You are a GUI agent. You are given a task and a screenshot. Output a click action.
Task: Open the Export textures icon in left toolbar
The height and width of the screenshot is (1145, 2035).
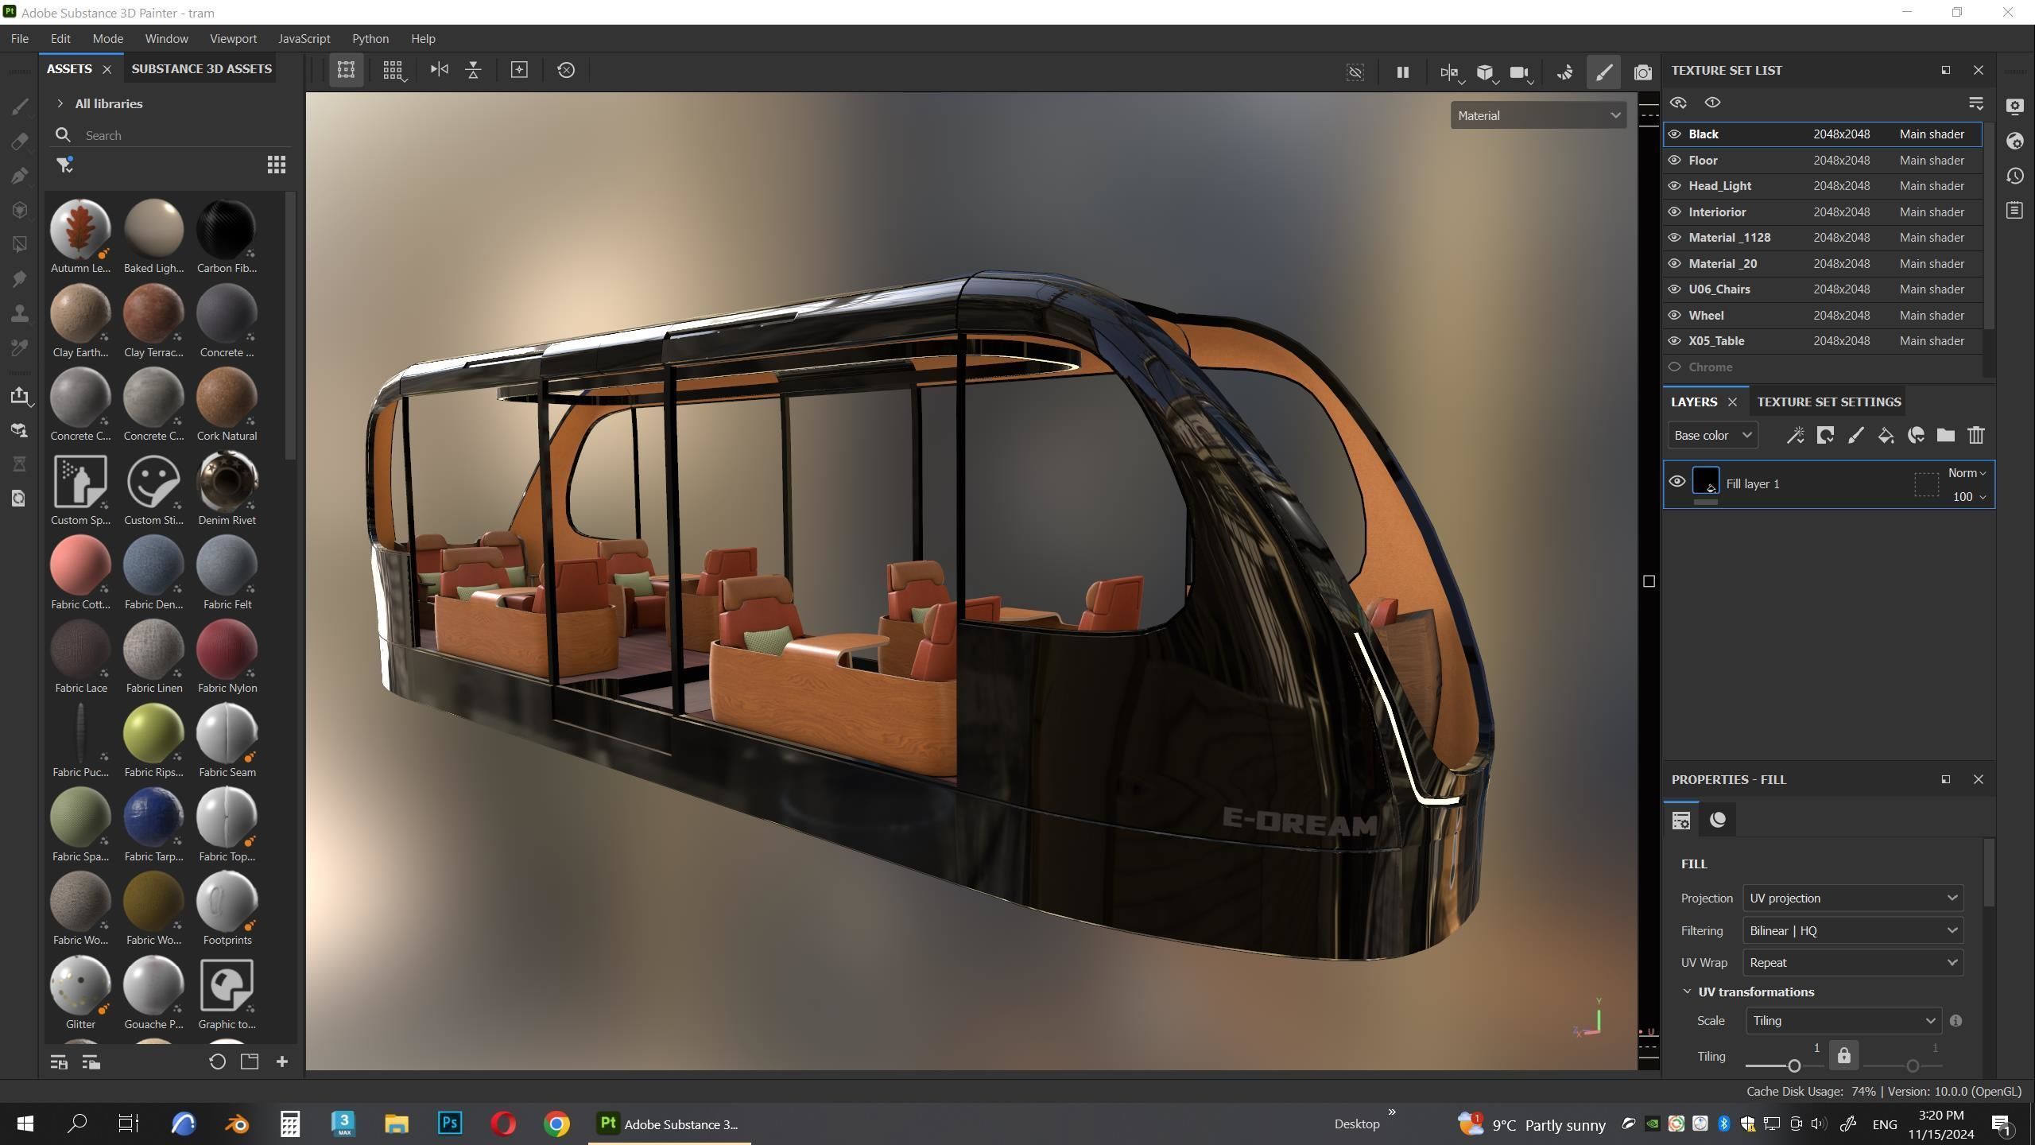21,396
